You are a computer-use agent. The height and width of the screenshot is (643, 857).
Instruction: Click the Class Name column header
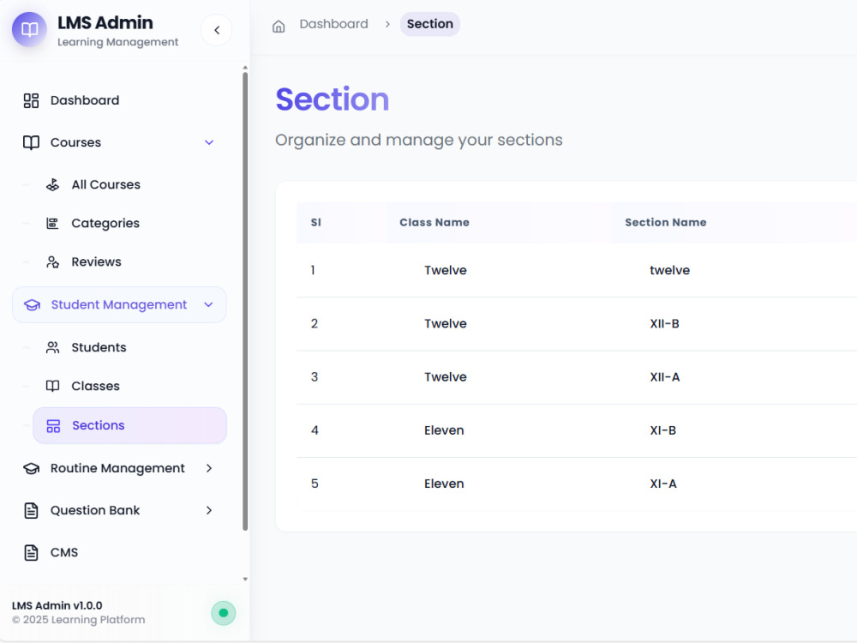pyautogui.click(x=434, y=223)
